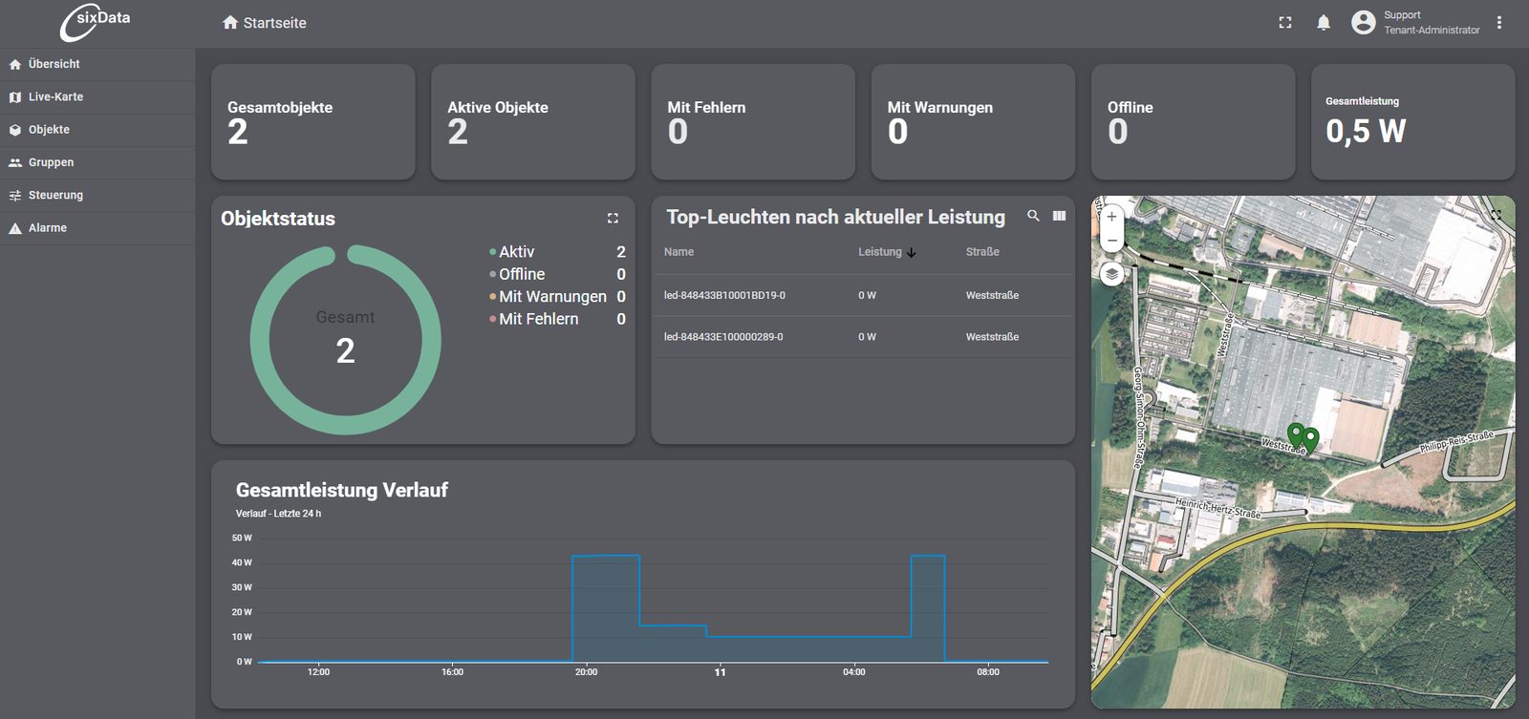
Task: Zoom in on the map
Action: point(1111,217)
